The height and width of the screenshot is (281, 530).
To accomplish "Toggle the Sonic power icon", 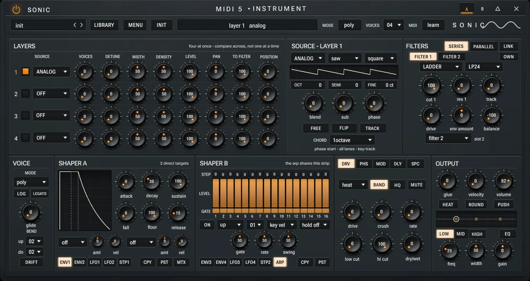I will coord(16,9).
